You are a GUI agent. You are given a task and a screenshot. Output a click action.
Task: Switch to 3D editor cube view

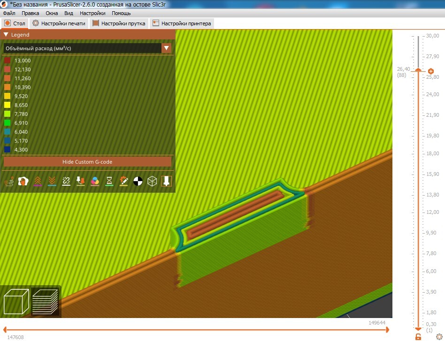[16, 301]
